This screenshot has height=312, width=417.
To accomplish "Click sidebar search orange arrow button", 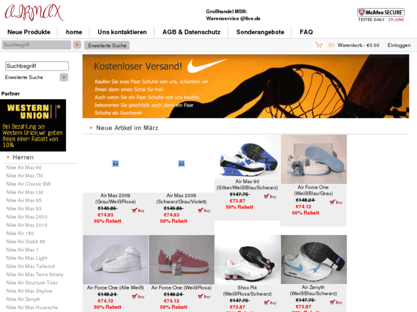I will [64, 77].
